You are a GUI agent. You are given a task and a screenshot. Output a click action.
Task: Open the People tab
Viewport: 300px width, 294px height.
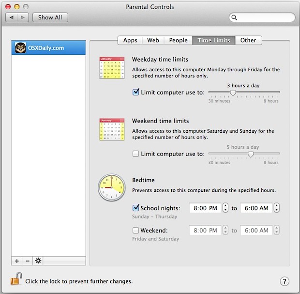[179, 40]
